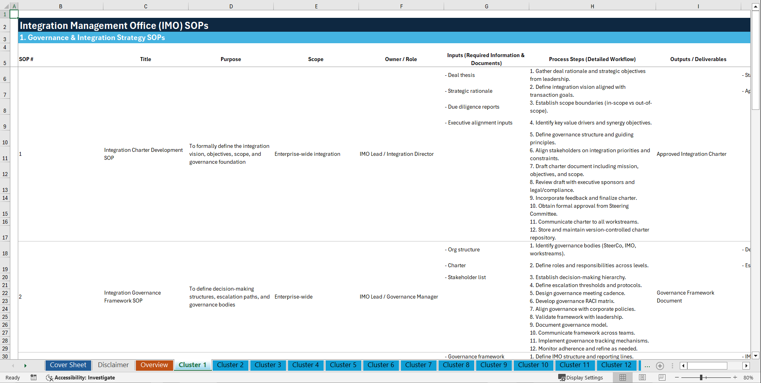Show zoom level dialog via 80% label
Viewport: 761px width, 383px height.
748,377
